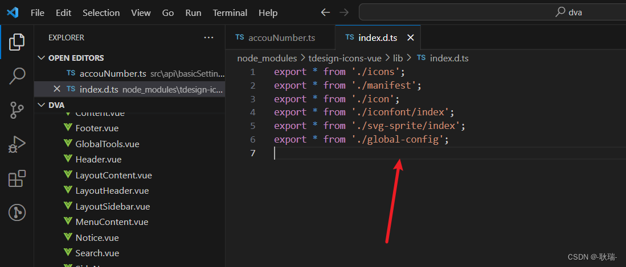
Task: Close index.d.ts in Open Editors list
Action: [57, 89]
